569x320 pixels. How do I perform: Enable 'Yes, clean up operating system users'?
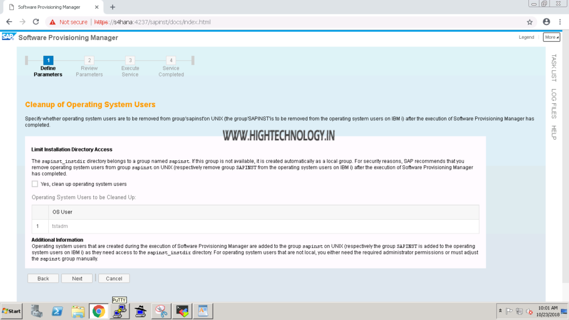[x=35, y=184]
